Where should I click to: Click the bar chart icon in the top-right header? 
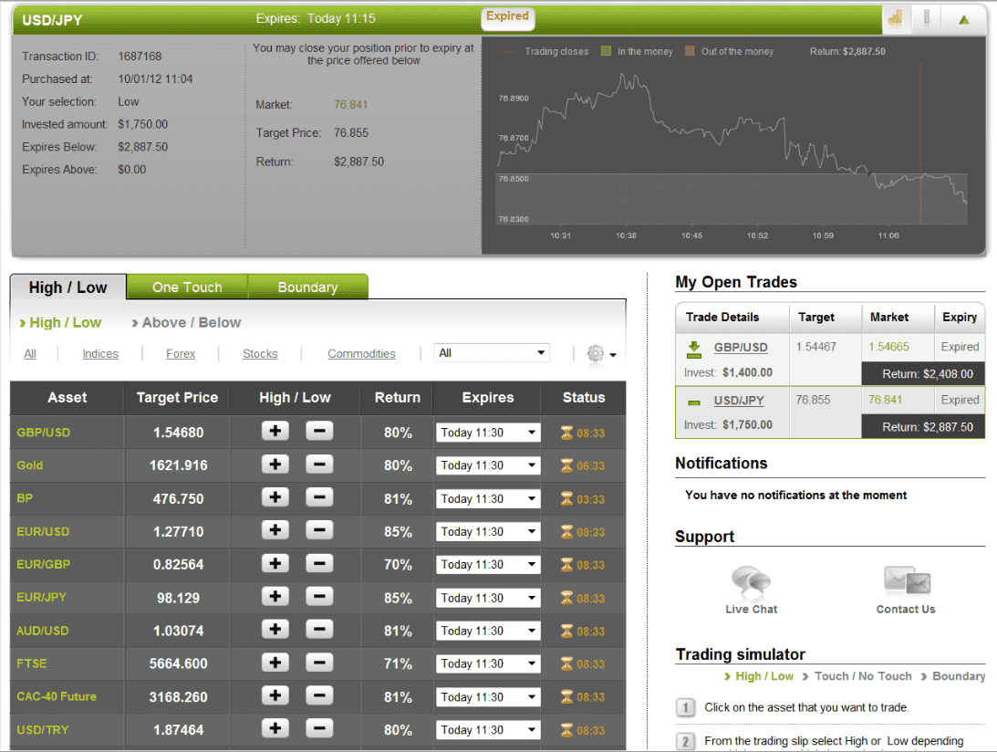point(896,18)
